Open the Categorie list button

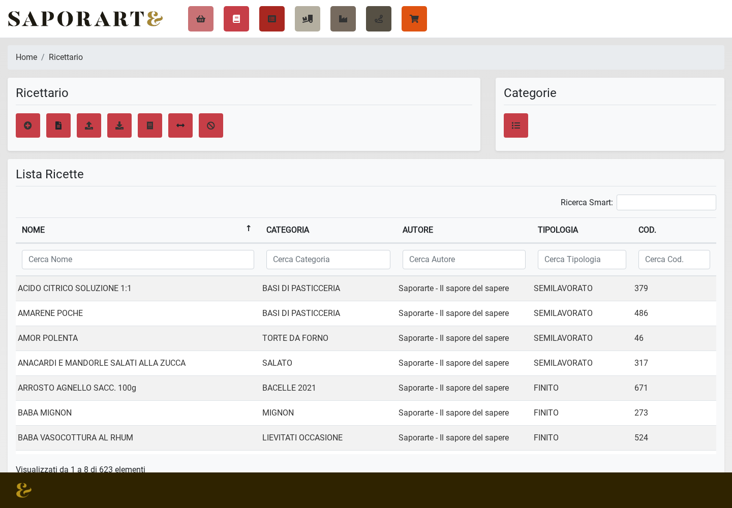[516, 125]
